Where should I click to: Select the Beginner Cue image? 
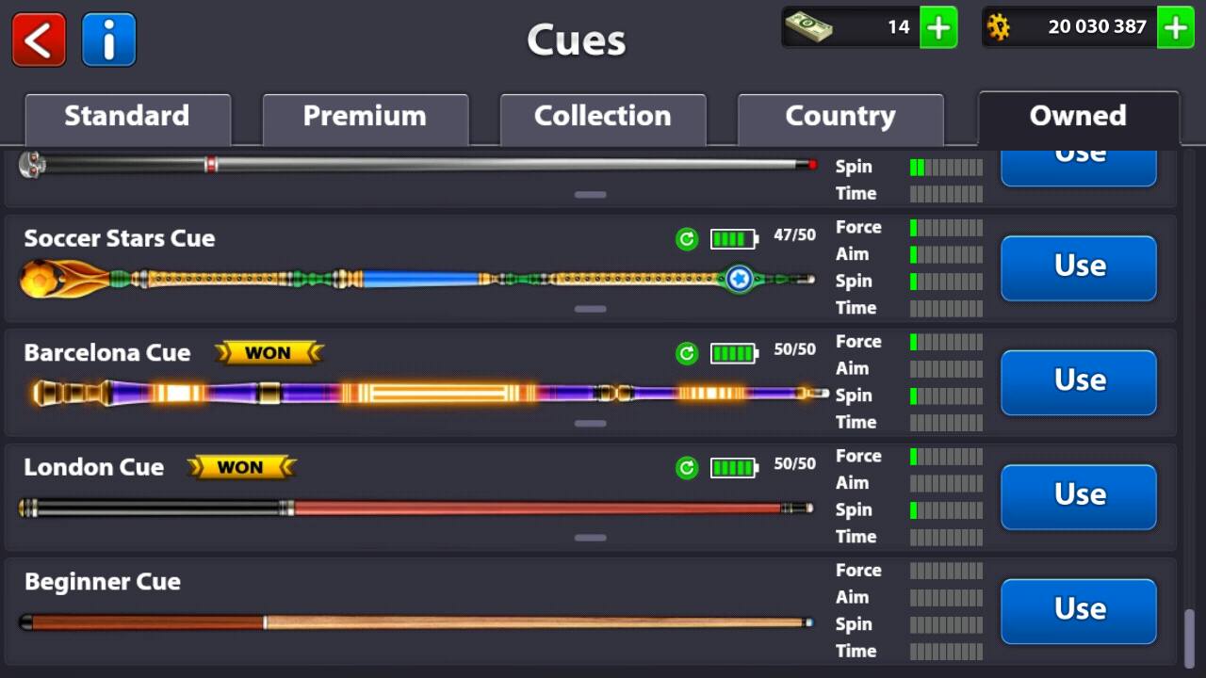click(416, 622)
